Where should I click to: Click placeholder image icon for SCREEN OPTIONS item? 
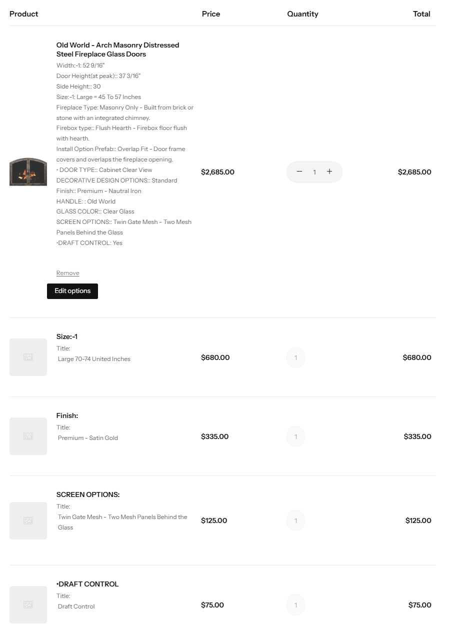click(28, 520)
